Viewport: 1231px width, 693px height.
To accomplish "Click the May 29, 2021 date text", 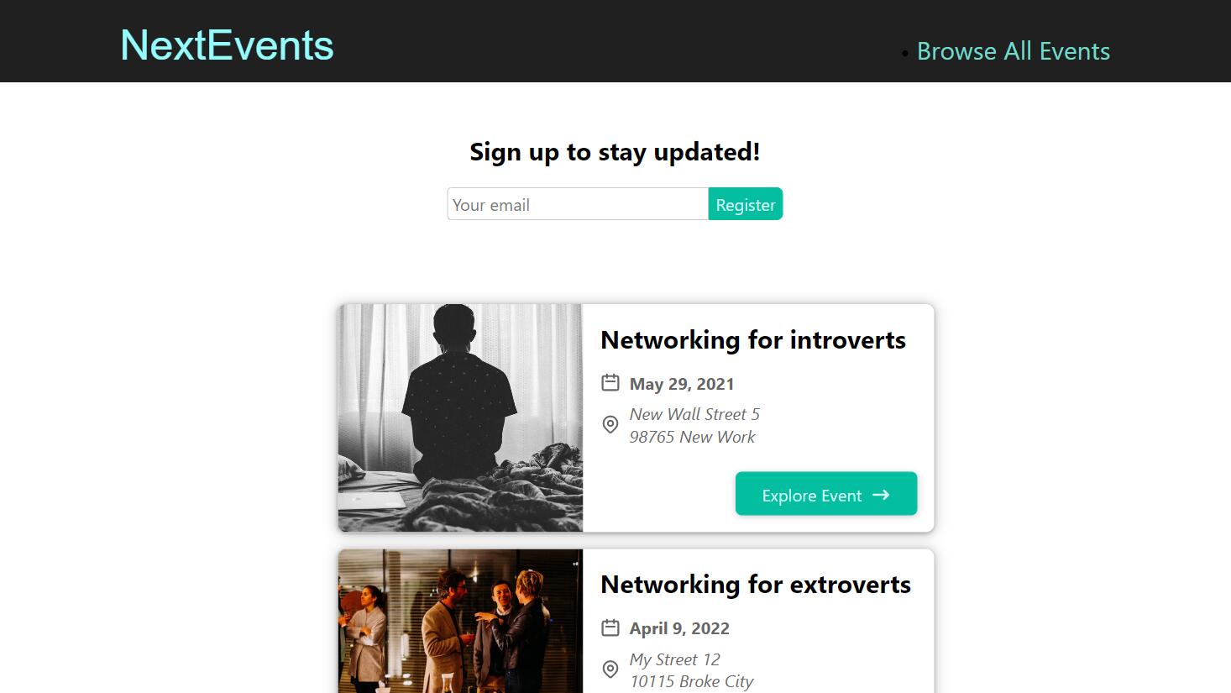I will pos(682,384).
